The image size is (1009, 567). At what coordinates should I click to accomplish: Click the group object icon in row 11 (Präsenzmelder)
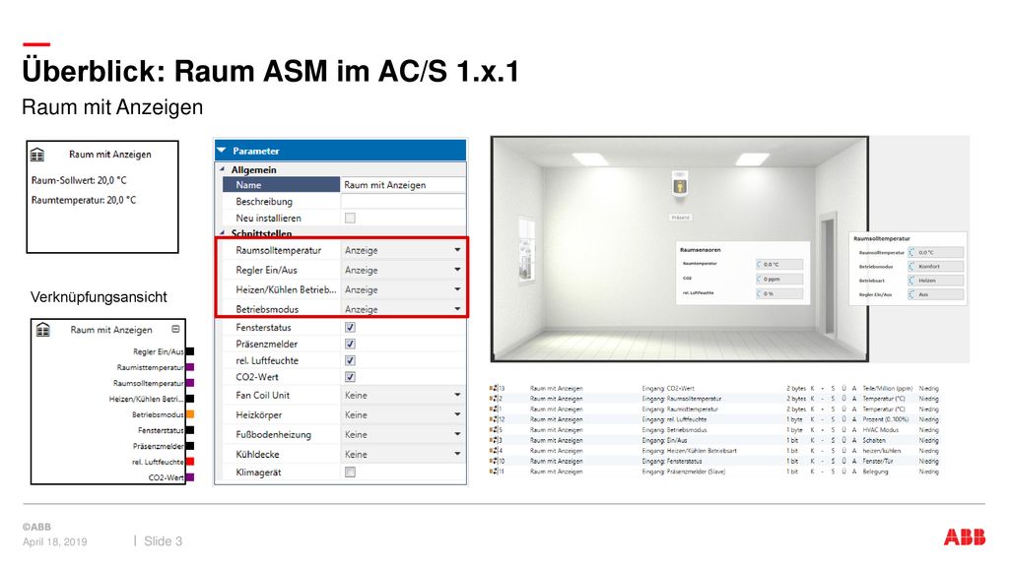click(494, 472)
